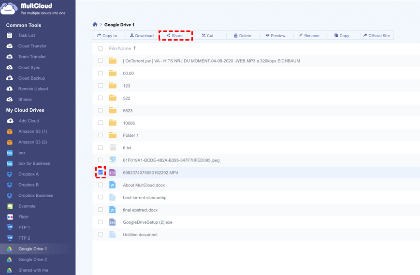This screenshot has height=275, width=420.
Task: Click Preview in toolbar
Action: [275, 36]
